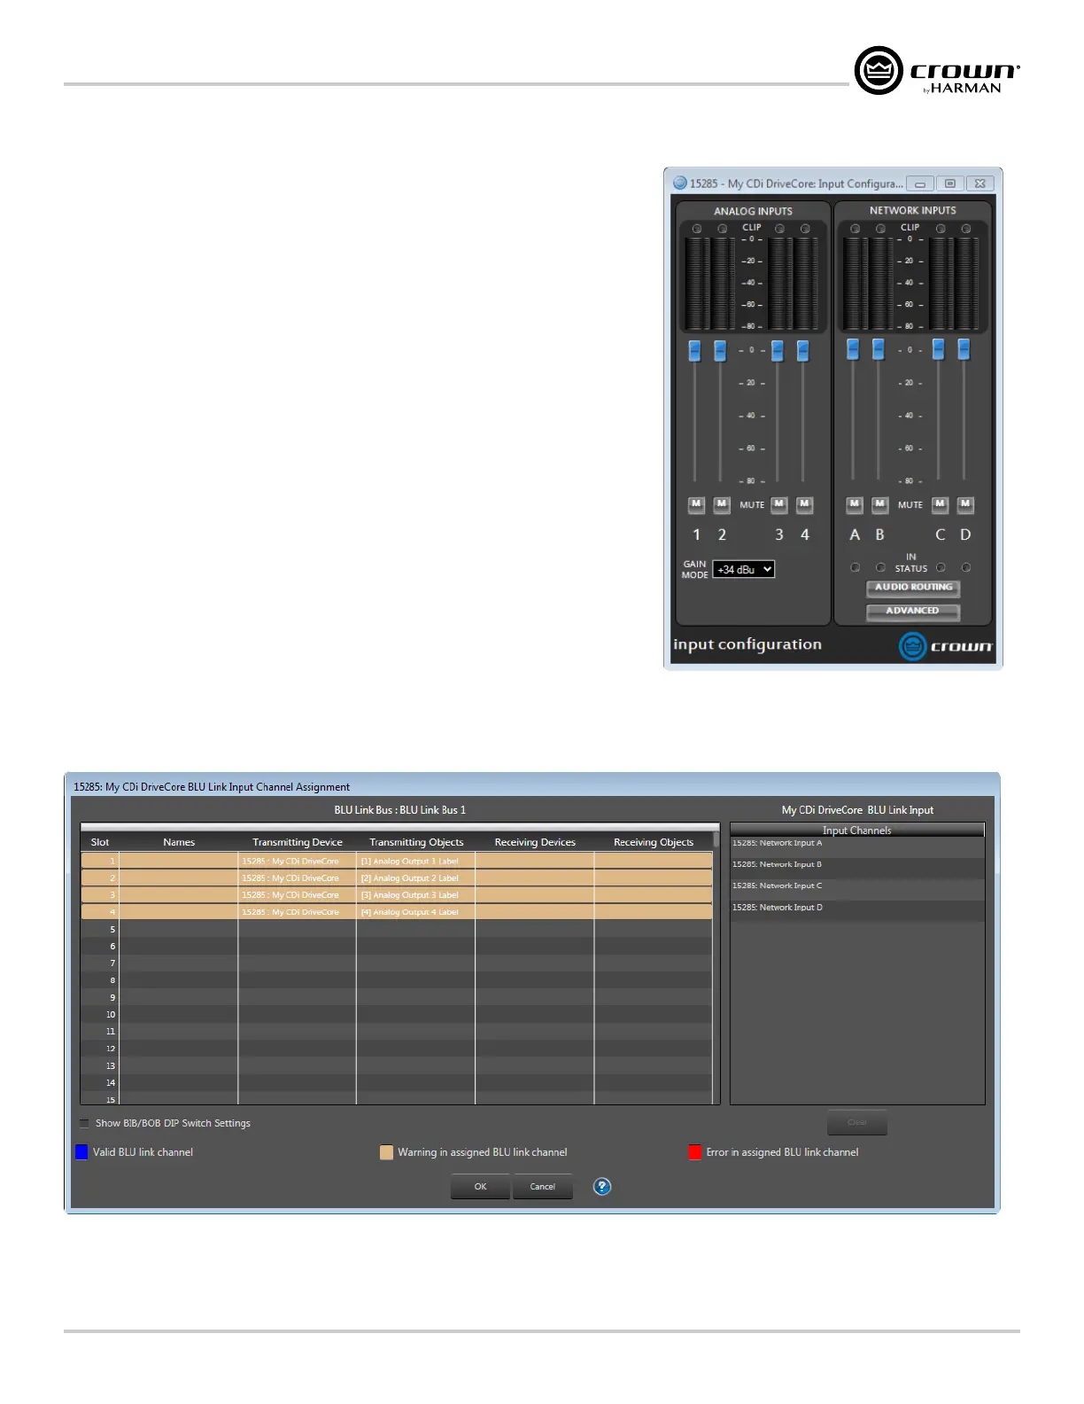
Task: Click the red Error channel color swatch
Action: point(695,1152)
